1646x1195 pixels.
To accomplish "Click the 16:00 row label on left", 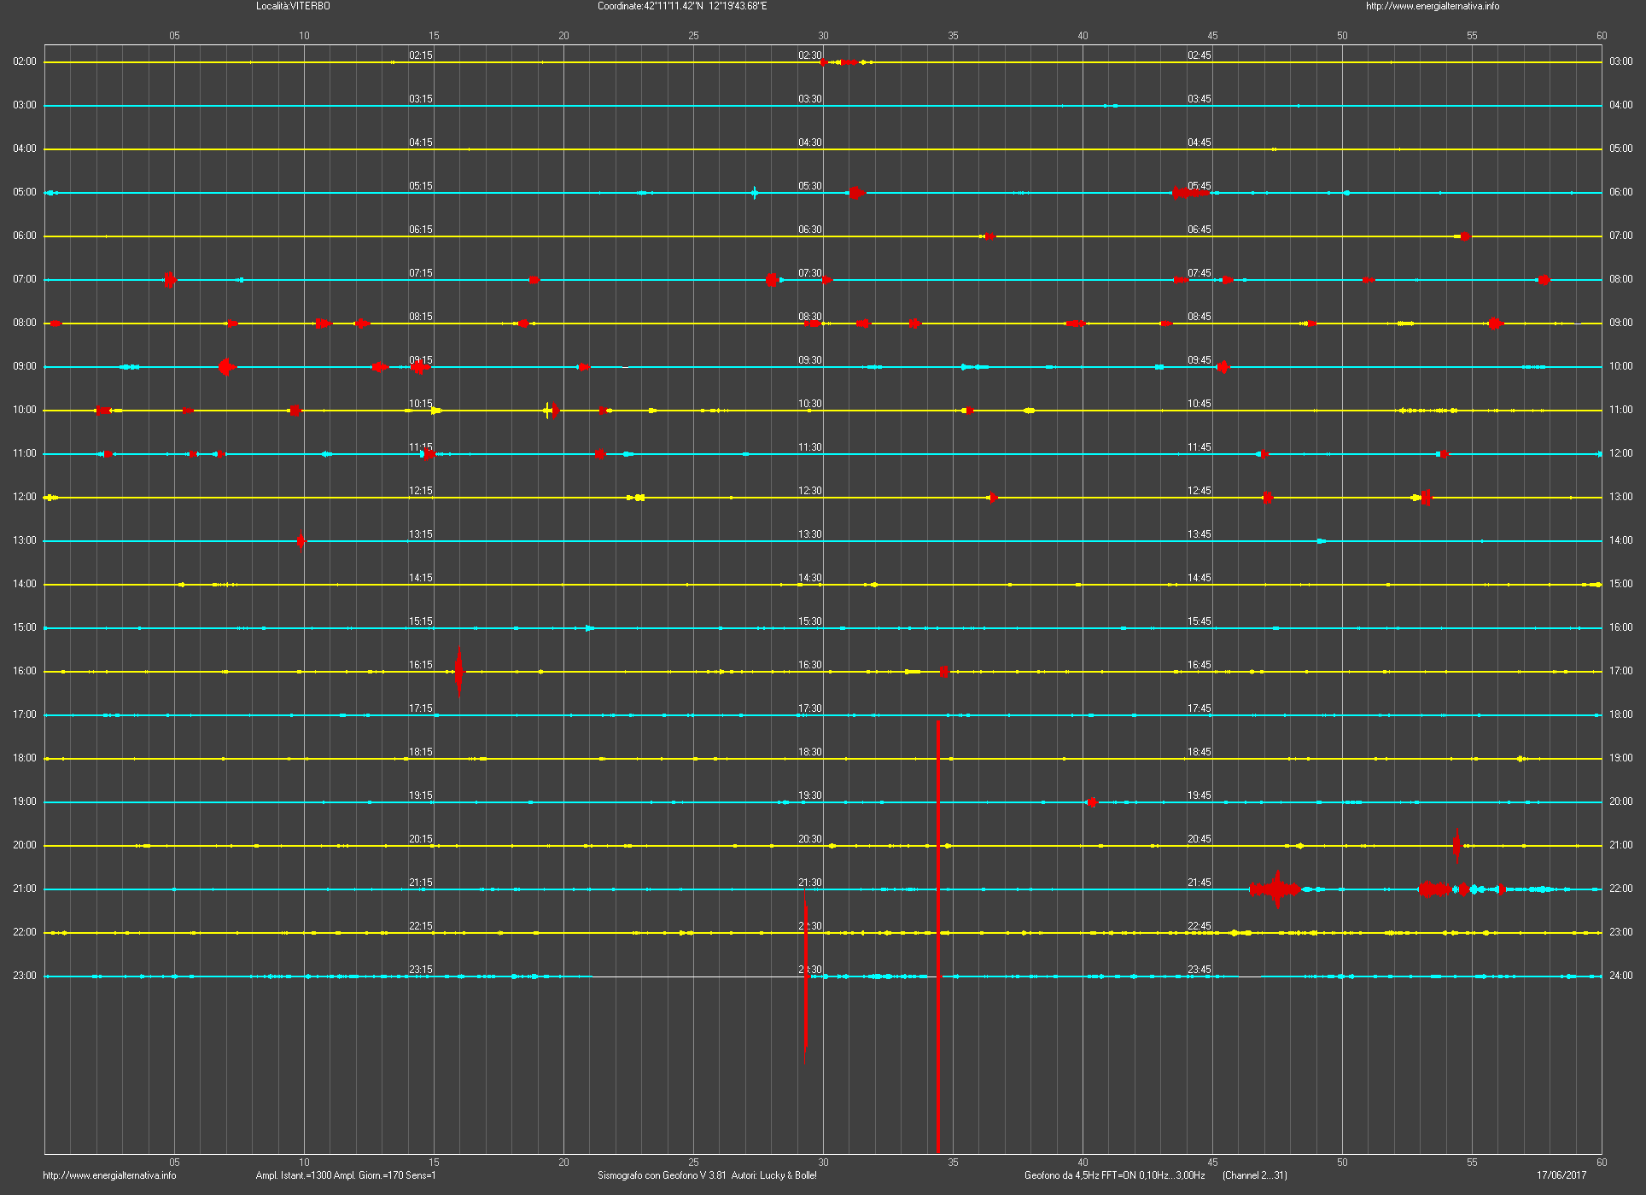I will [x=25, y=672].
